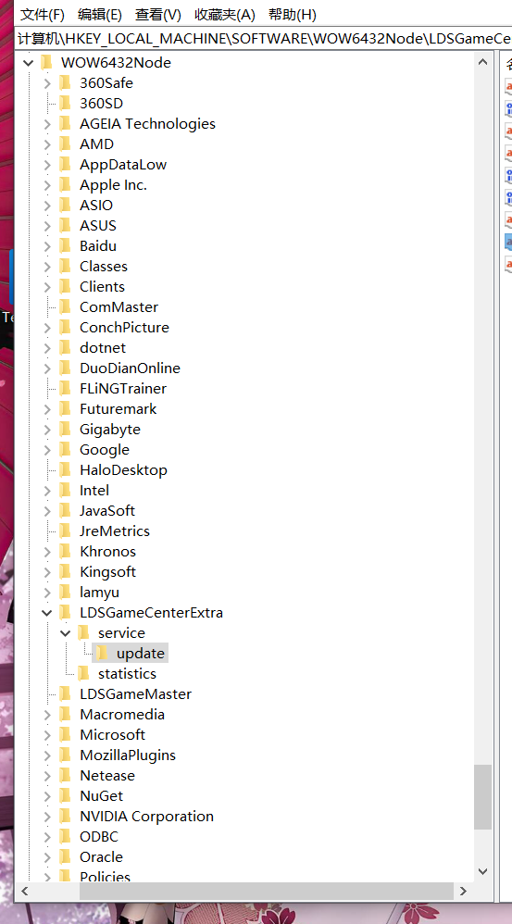The width and height of the screenshot is (512, 924).
Task: Click the Microsoft key folder icon
Action: (x=66, y=734)
